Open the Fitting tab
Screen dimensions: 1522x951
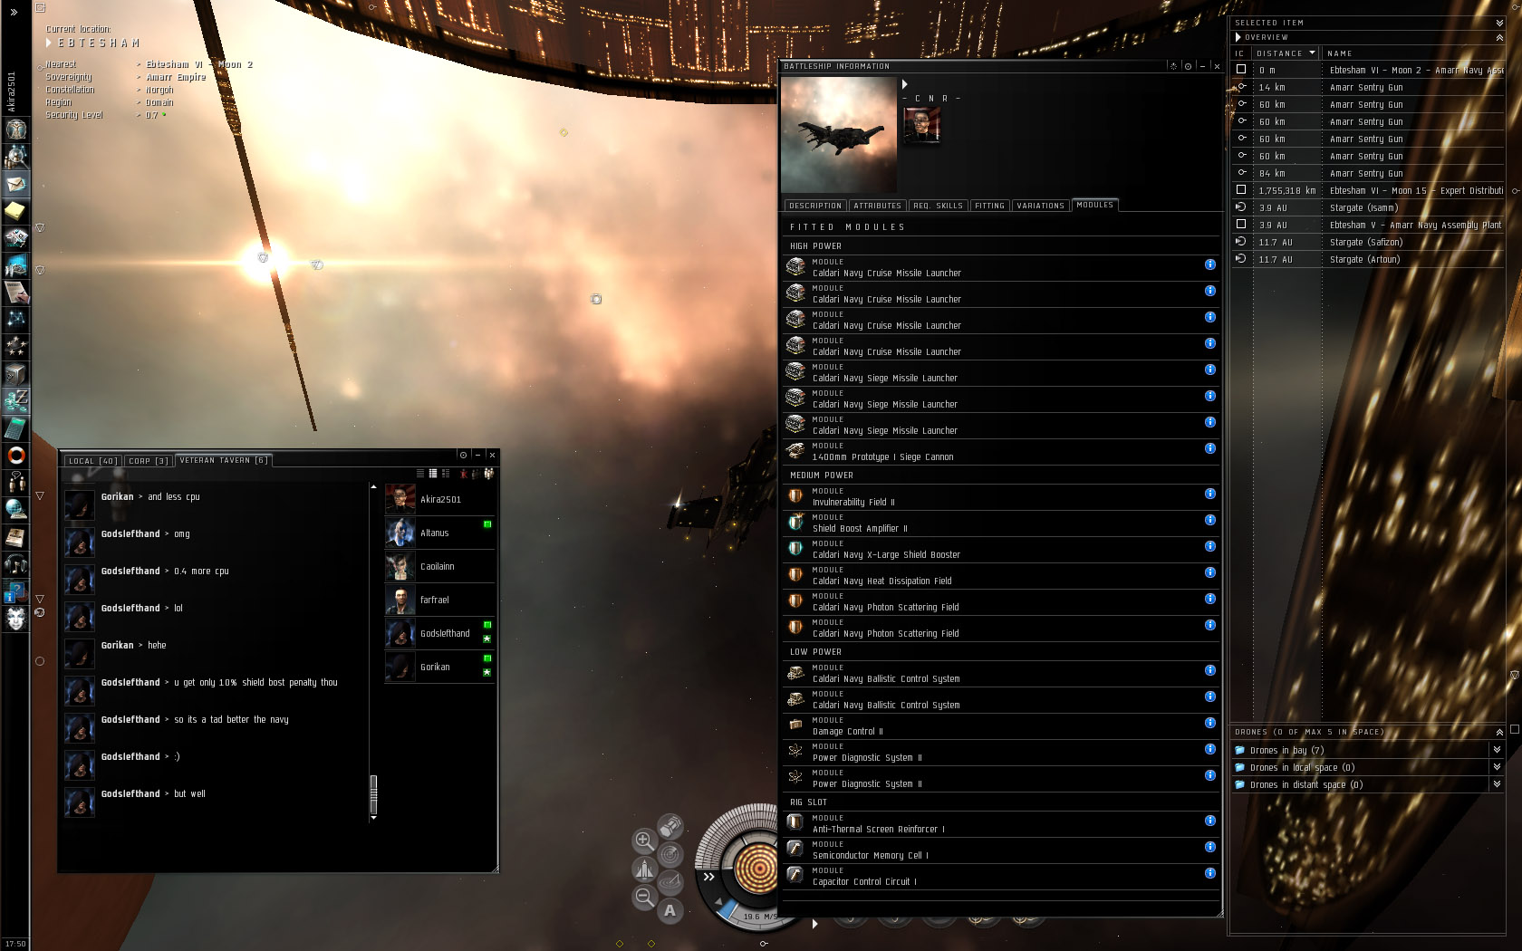[989, 206]
